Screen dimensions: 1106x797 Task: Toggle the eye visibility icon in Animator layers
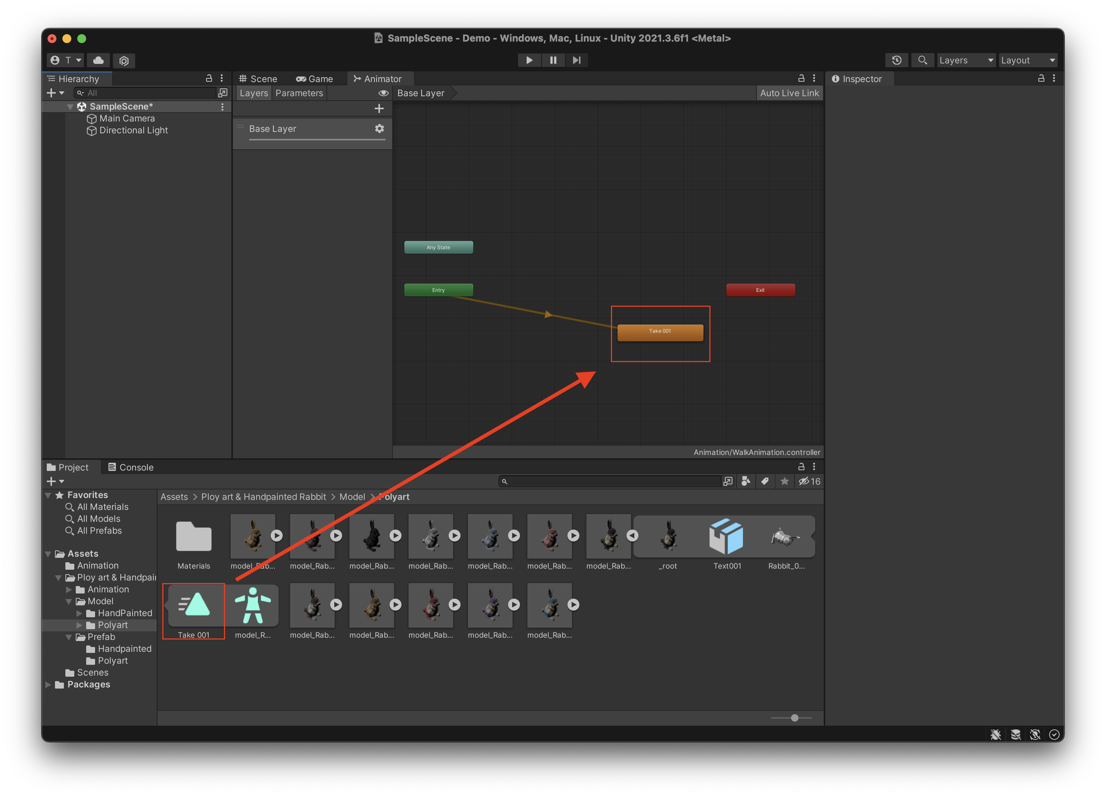coord(383,93)
